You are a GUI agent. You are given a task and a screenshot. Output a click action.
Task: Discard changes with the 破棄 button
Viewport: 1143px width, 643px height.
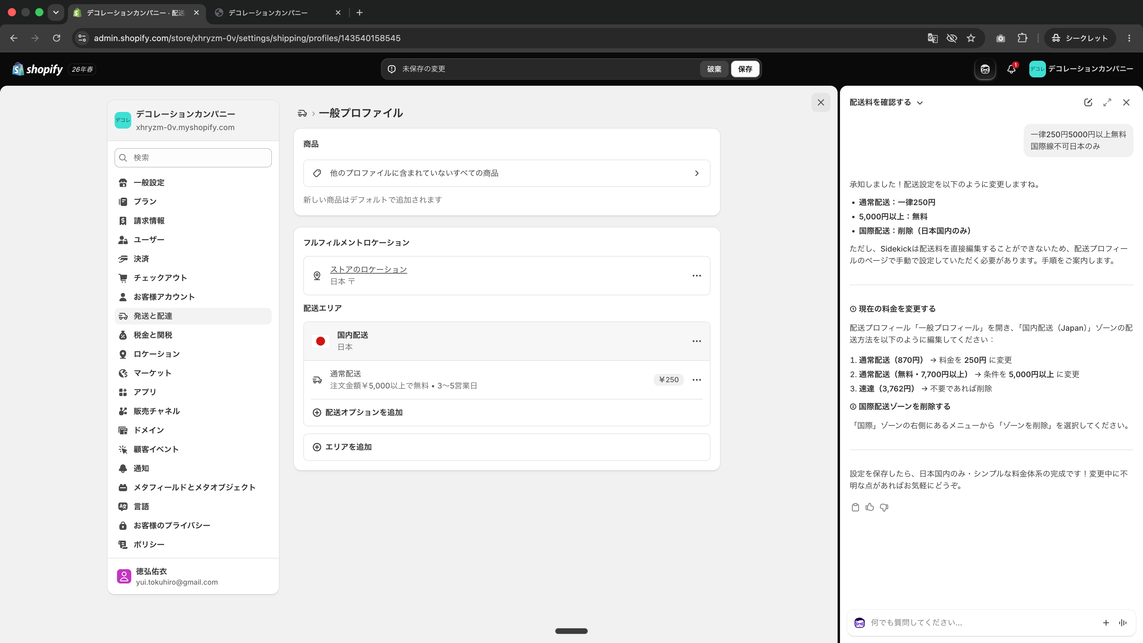click(x=714, y=69)
